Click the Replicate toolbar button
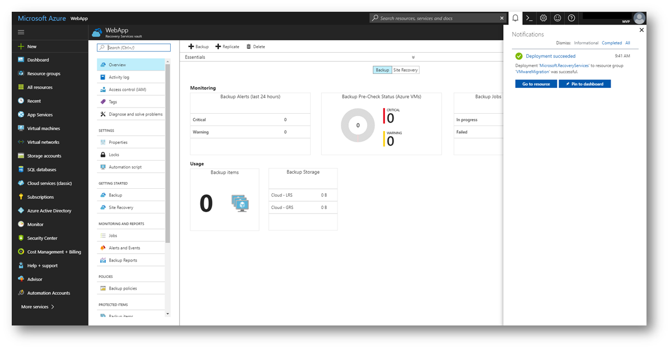 point(227,46)
